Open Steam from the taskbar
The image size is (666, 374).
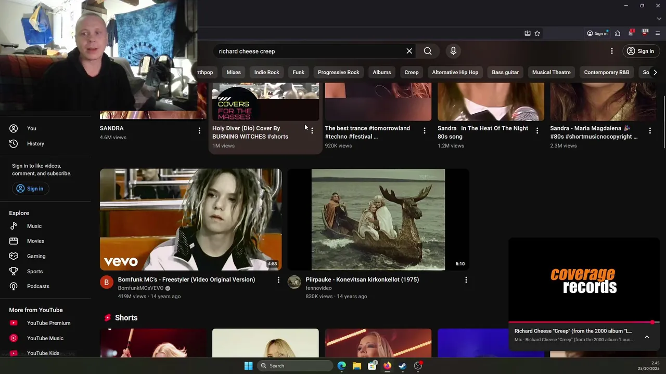[x=403, y=366]
